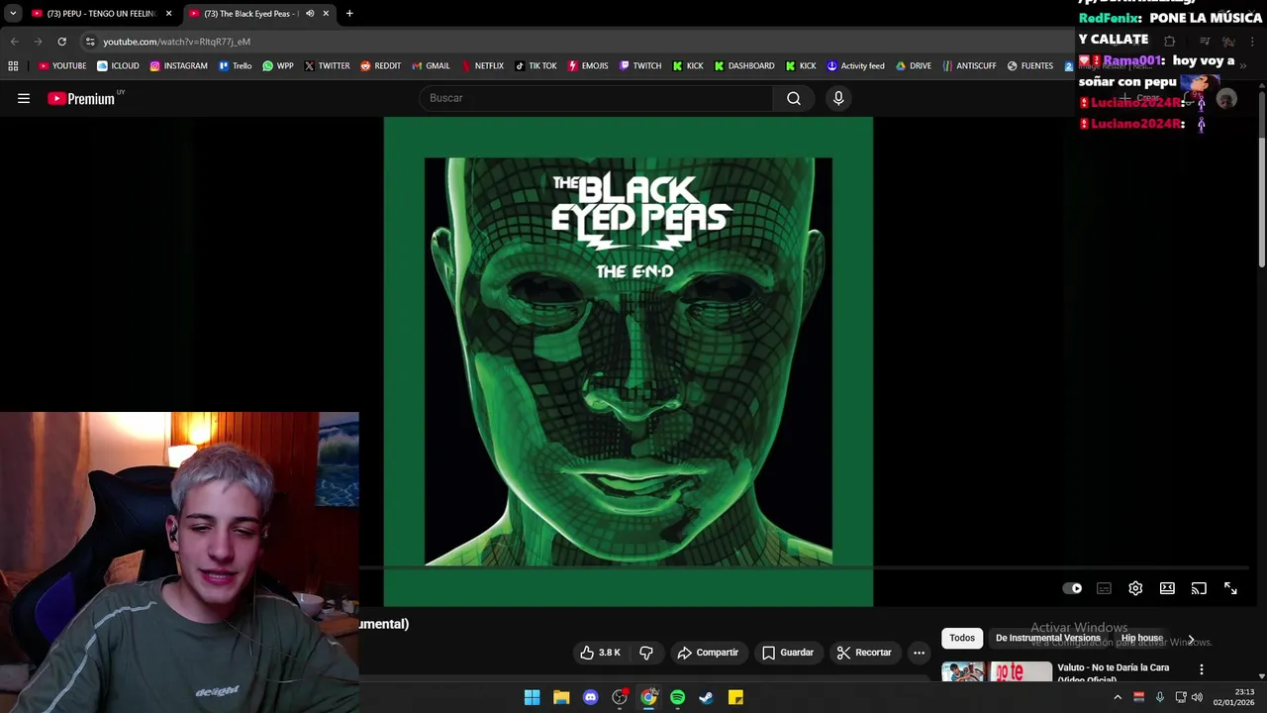Cast video with the Chromecast icon
The image size is (1267, 713).
click(x=1199, y=588)
